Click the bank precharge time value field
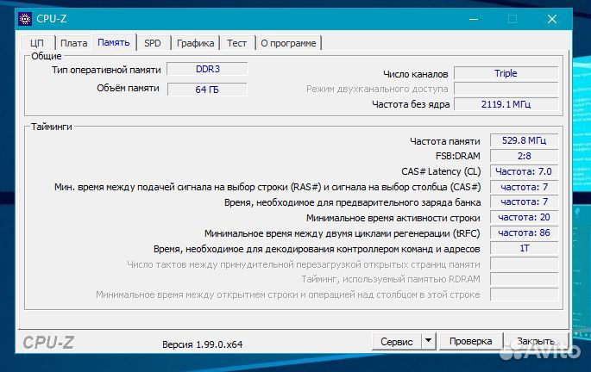The width and height of the screenshot is (591, 372). [x=524, y=202]
